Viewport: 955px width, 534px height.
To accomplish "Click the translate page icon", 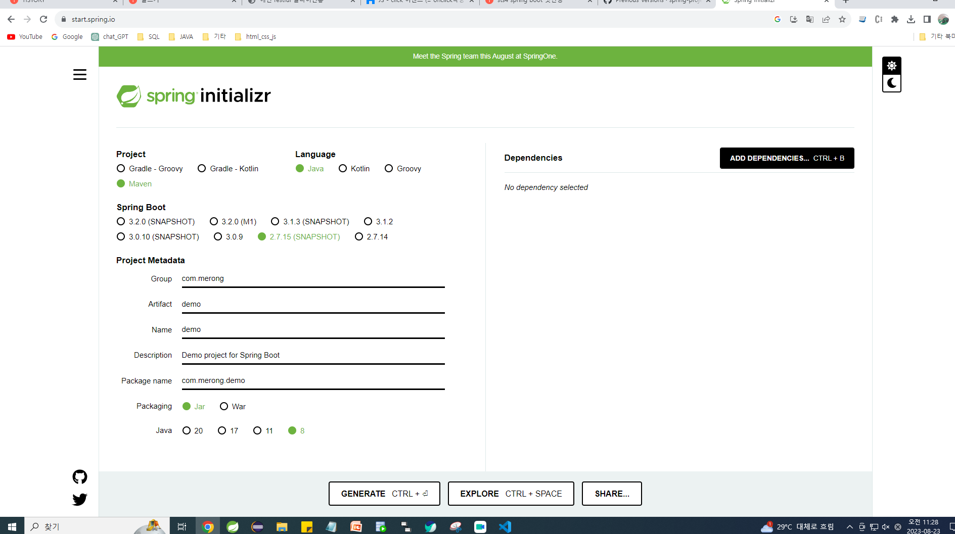I will 810,19.
